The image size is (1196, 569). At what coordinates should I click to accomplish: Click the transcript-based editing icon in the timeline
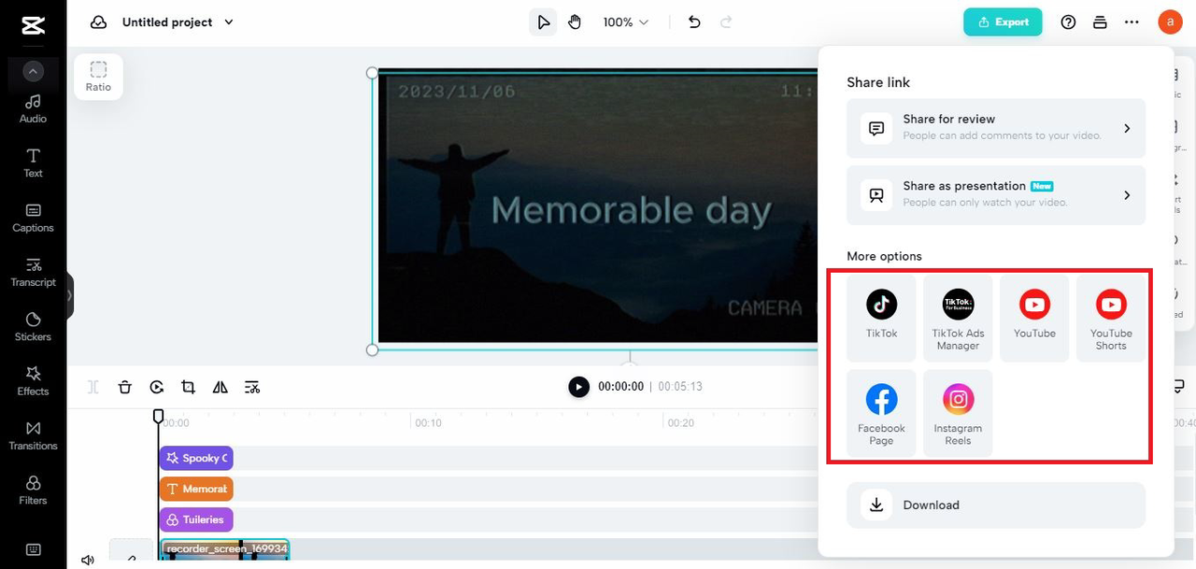pos(251,387)
